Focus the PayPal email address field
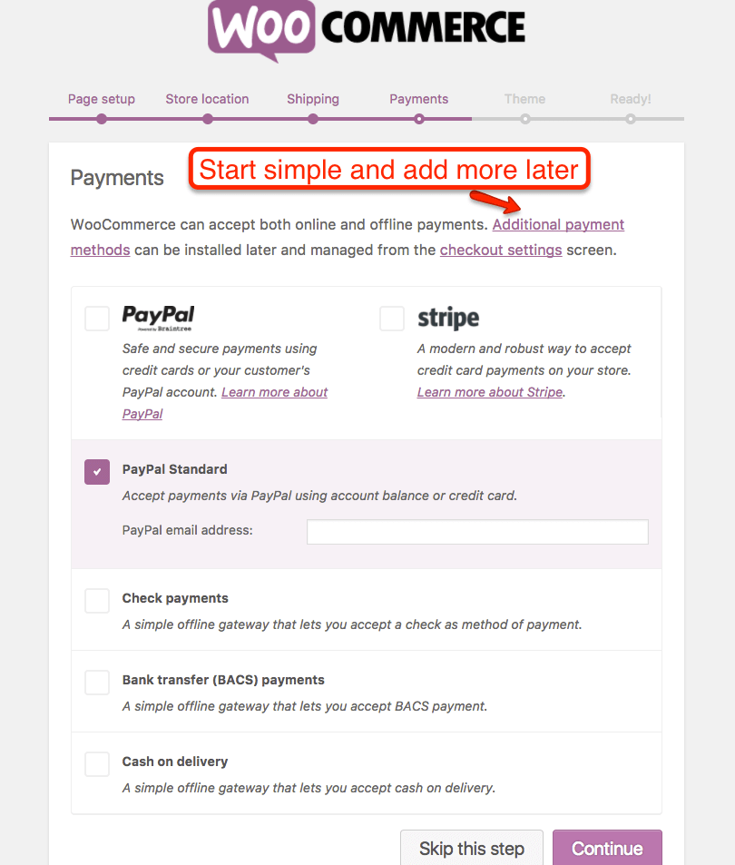Image resolution: width=735 pixels, height=865 pixels. click(x=477, y=532)
